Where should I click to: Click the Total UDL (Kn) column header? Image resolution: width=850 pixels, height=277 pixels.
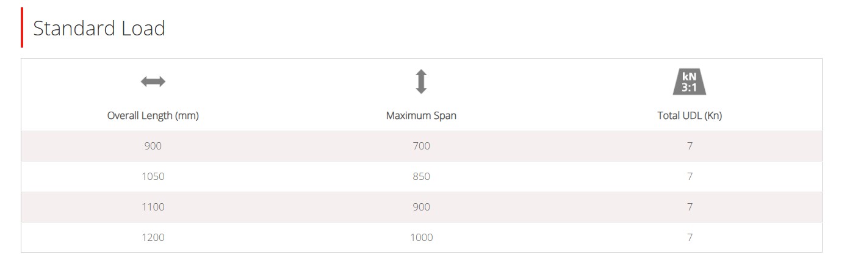pyautogui.click(x=690, y=115)
